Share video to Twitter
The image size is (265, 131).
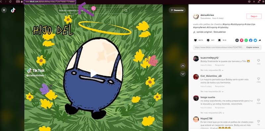pos(255,40)
